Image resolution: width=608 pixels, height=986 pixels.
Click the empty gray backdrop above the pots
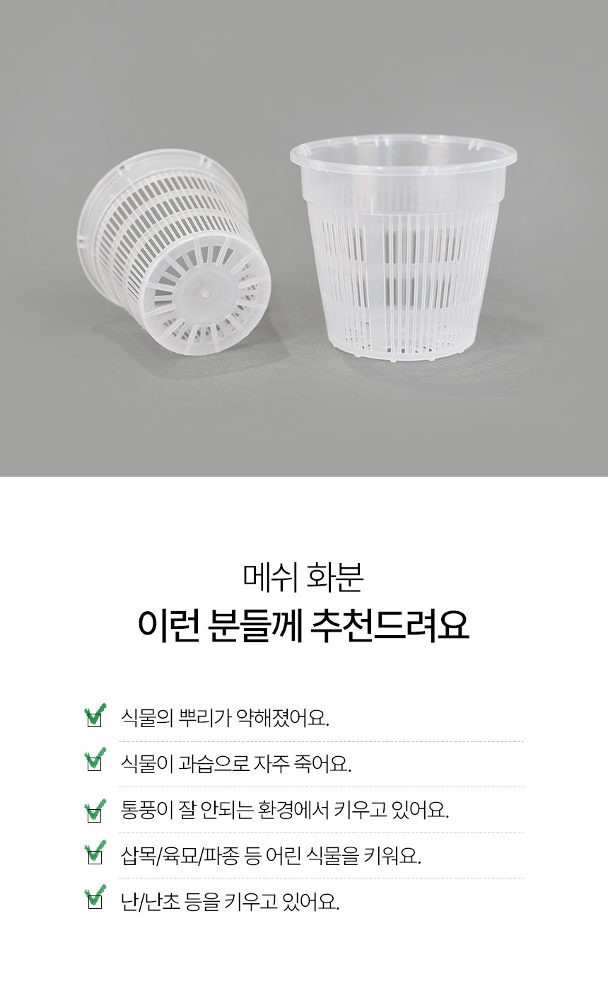click(x=304, y=64)
